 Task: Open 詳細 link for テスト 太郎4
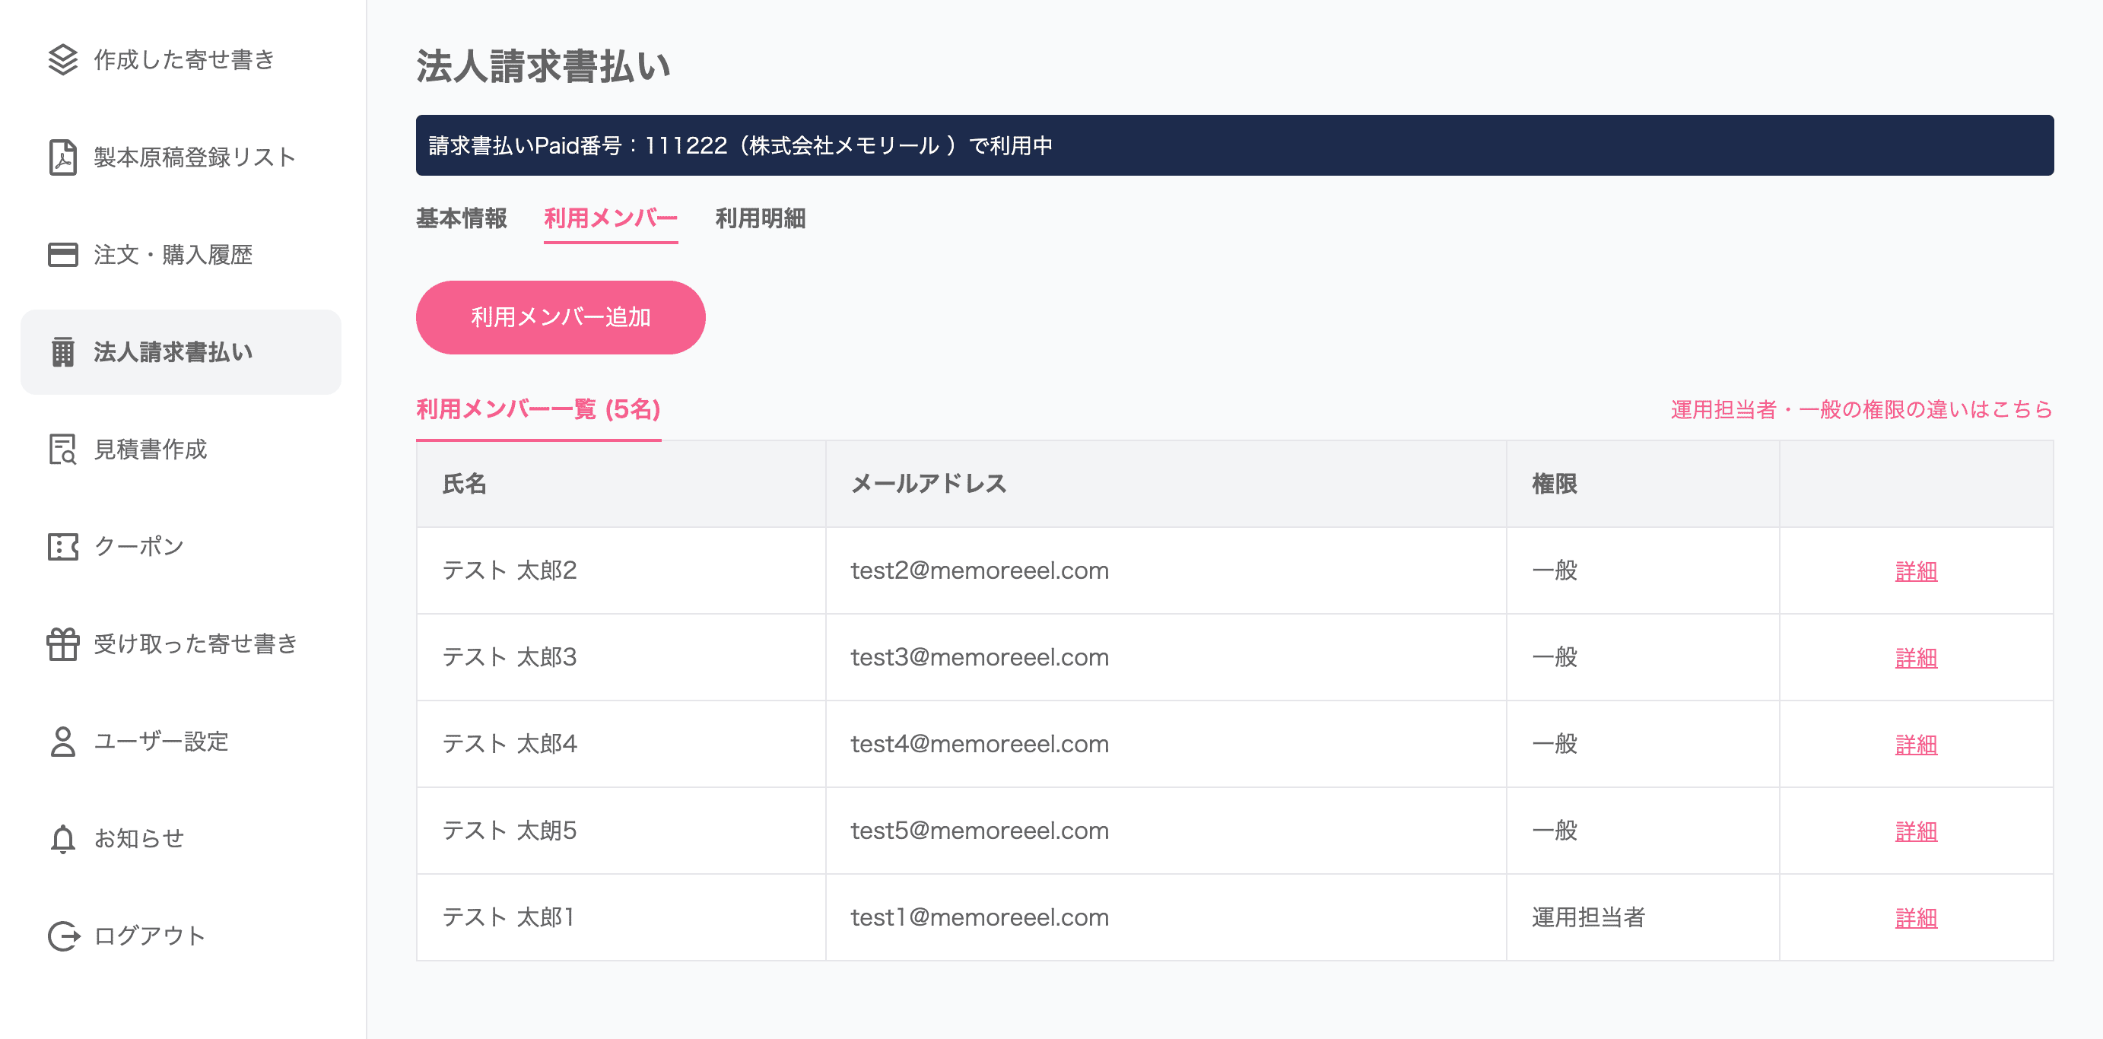tap(1915, 745)
